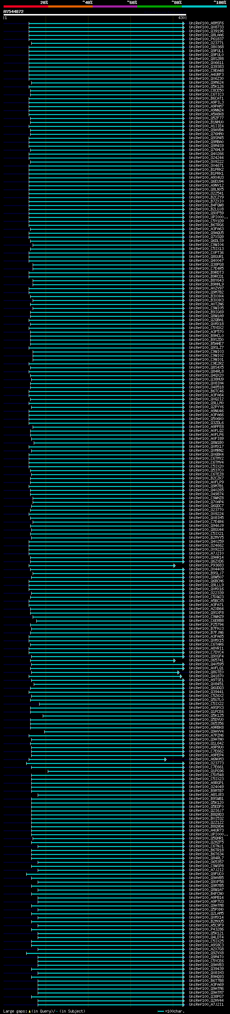The height and width of the screenshot is (1014, 230).
Task: Open hit UniRef100_O80368
Action: point(206,47)
